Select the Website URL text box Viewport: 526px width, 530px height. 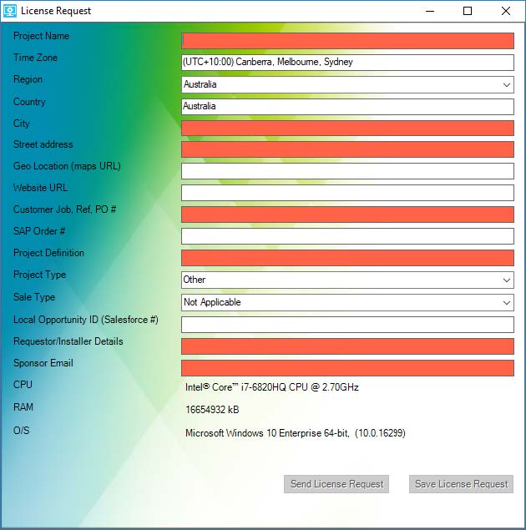[x=347, y=193]
